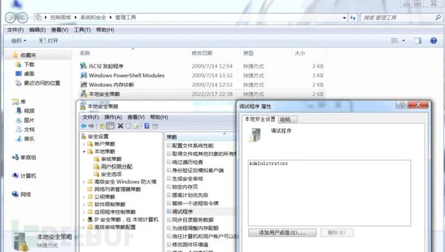Open the view options dropdown arrow in Explorer
This screenshot has width=445, height=252.
(x=404, y=41)
